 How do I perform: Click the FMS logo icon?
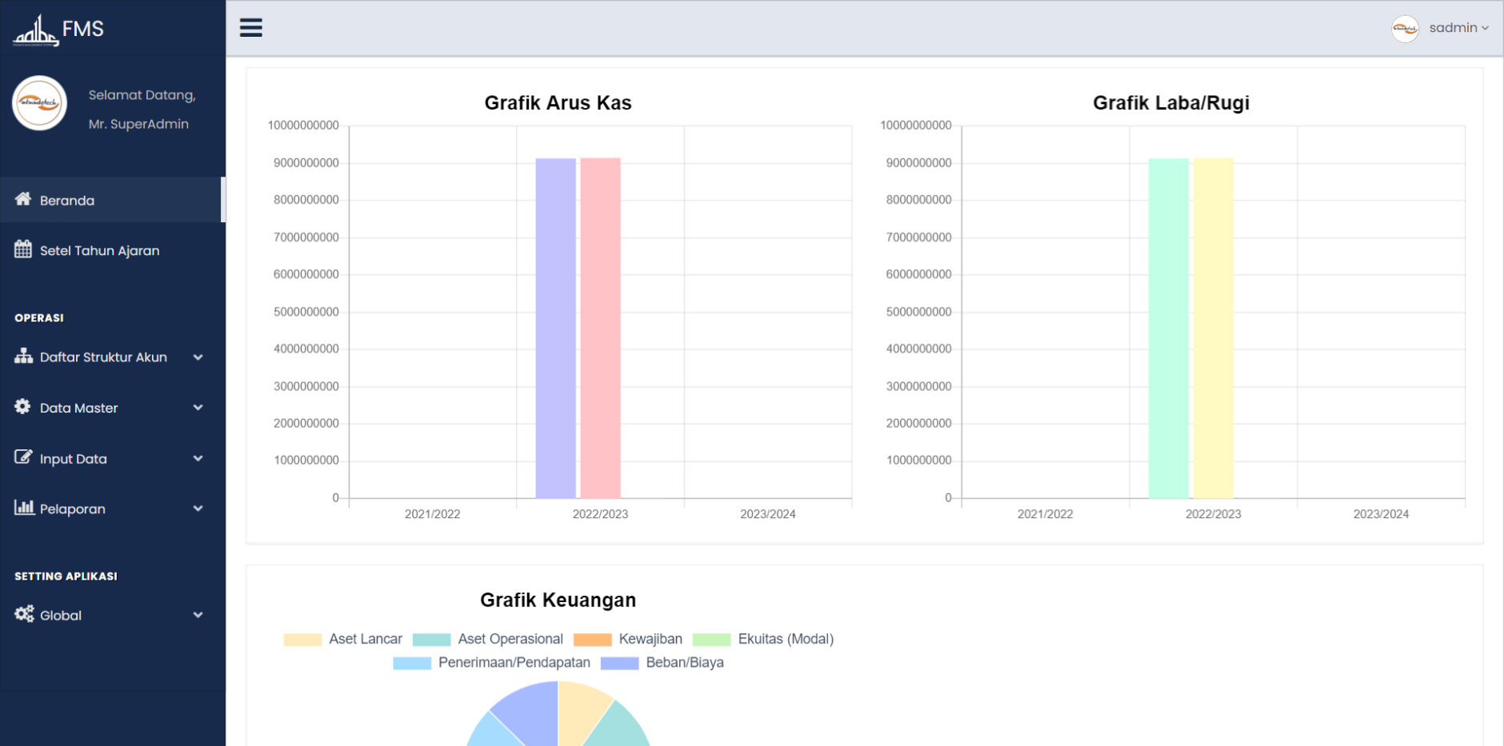coord(36,31)
